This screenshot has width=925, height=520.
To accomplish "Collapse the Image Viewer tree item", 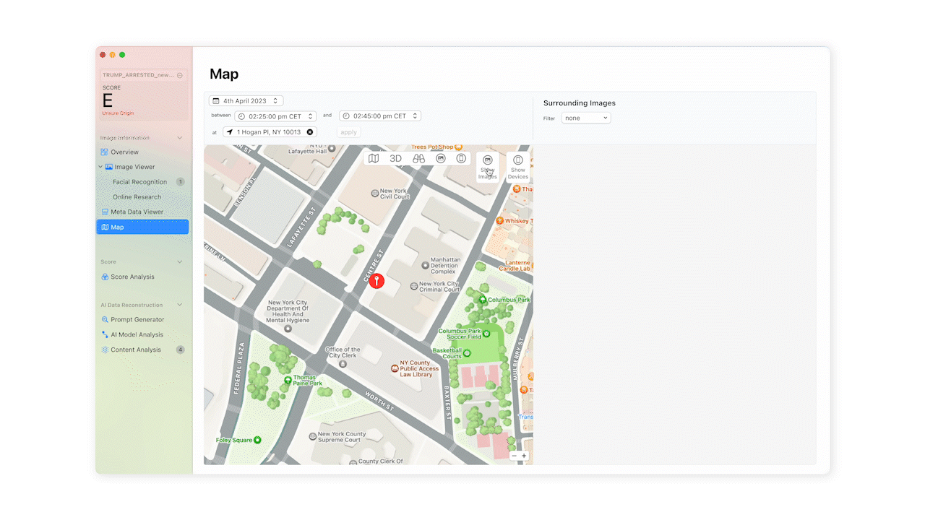I will (x=101, y=167).
